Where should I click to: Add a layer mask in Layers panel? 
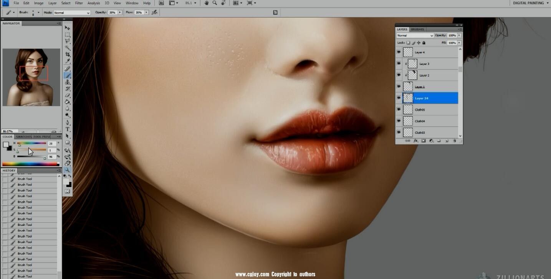pos(424,141)
